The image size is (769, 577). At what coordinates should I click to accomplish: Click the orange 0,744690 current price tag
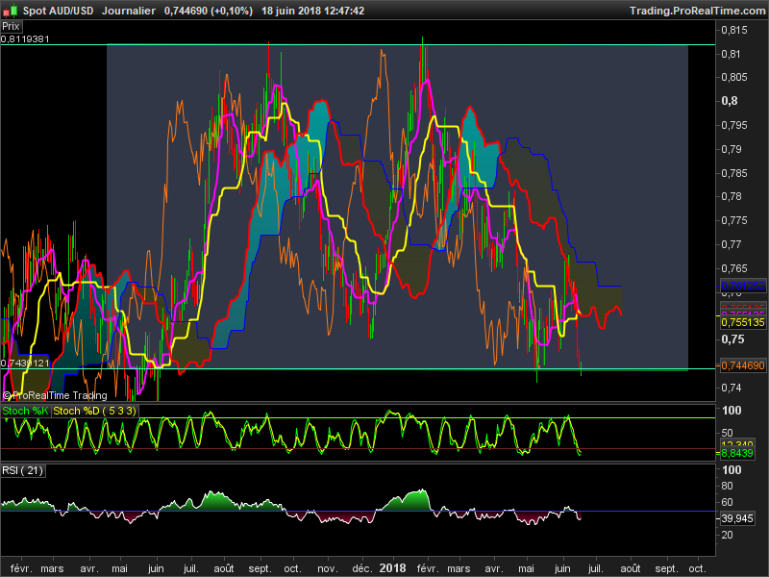(743, 365)
